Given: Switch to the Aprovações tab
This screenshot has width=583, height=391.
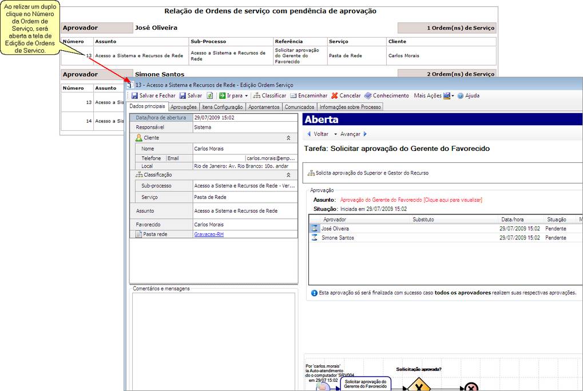Looking at the screenshot, I should point(184,107).
